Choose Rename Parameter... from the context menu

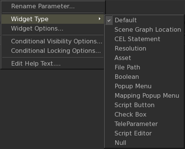[53, 6]
